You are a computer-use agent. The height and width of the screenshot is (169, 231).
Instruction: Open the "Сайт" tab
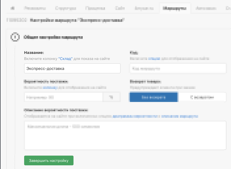(118, 8)
